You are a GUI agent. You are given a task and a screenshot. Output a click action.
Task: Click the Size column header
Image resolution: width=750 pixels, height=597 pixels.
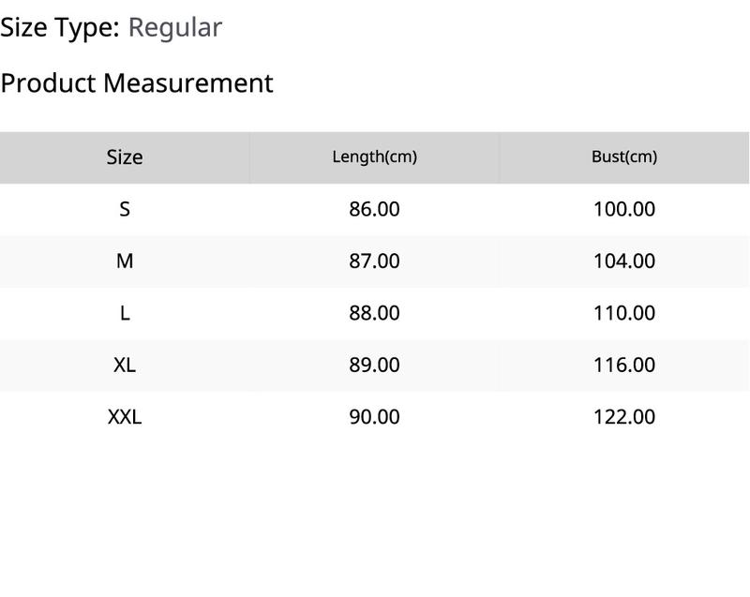pos(125,157)
